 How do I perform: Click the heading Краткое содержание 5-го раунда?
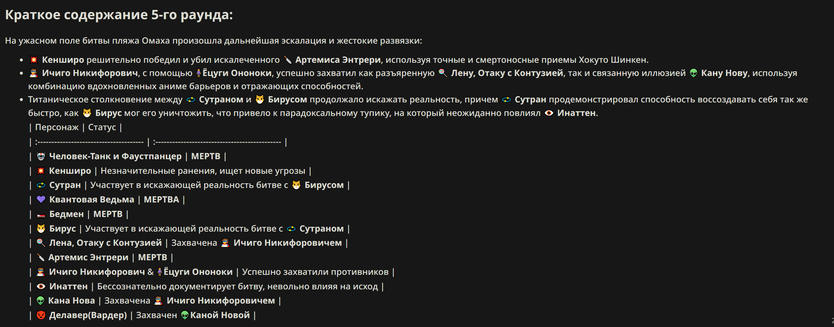pyautogui.click(x=119, y=15)
